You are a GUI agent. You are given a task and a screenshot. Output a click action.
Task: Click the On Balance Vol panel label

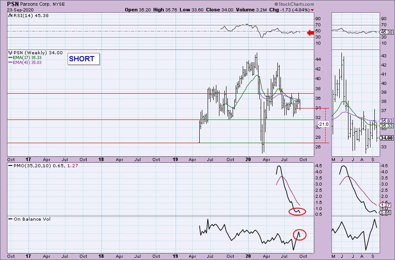[x=29, y=219]
